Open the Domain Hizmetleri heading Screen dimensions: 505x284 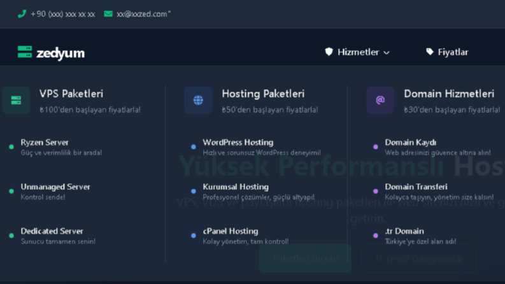click(449, 94)
